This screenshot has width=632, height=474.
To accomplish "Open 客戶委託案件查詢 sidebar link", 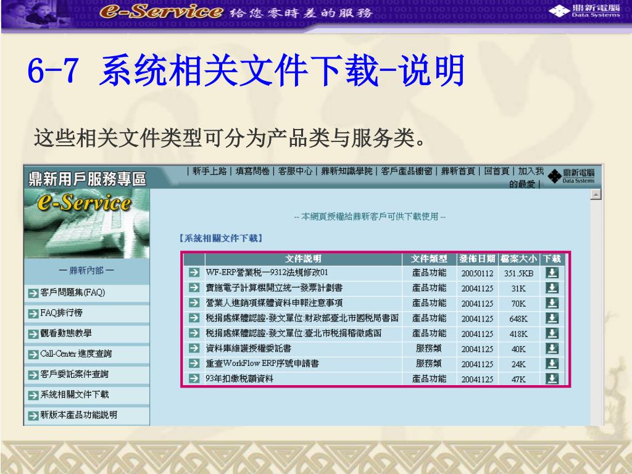I will click(x=74, y=374).
